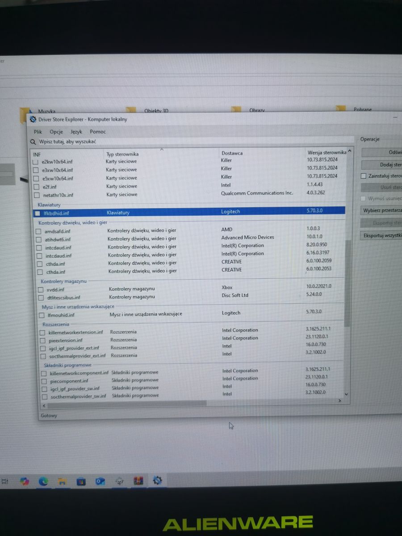Image resolution: width=402 pixels, height=536 pixels.
Task: Select the pieextension.inf row
Action: point(192,339)
